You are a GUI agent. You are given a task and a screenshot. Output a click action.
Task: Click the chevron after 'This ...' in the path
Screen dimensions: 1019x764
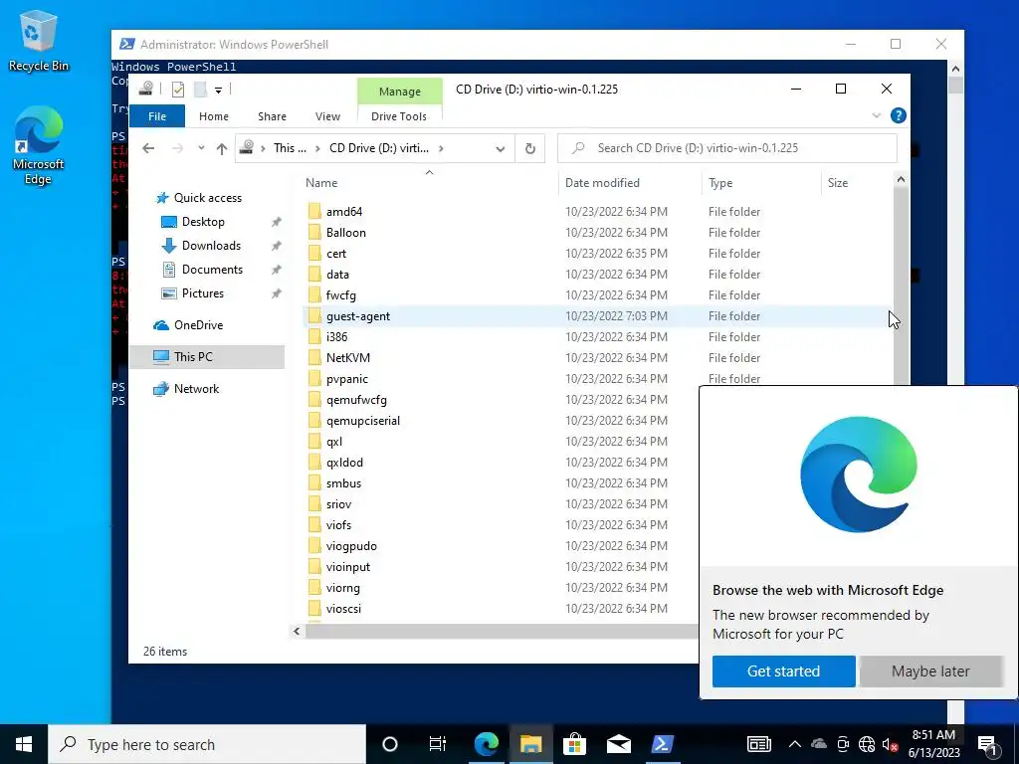pyautogui.click(x=317, y=148)
